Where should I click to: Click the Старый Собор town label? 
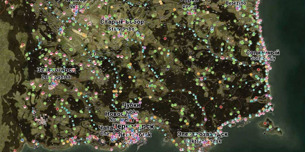[122, 22]
